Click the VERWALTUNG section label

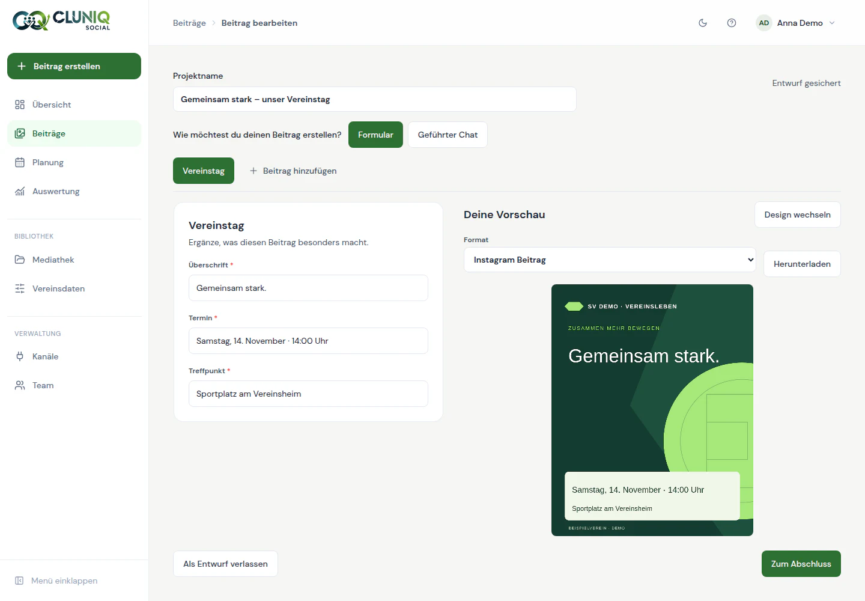37,334
